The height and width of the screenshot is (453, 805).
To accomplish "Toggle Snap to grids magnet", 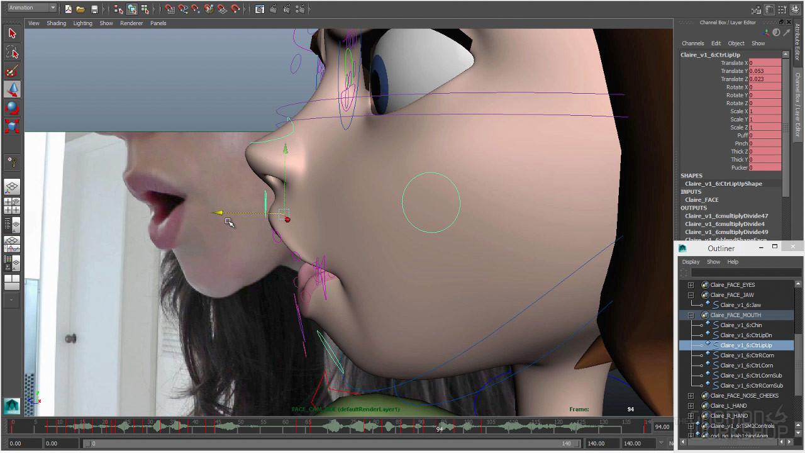I will pos(170,9).
